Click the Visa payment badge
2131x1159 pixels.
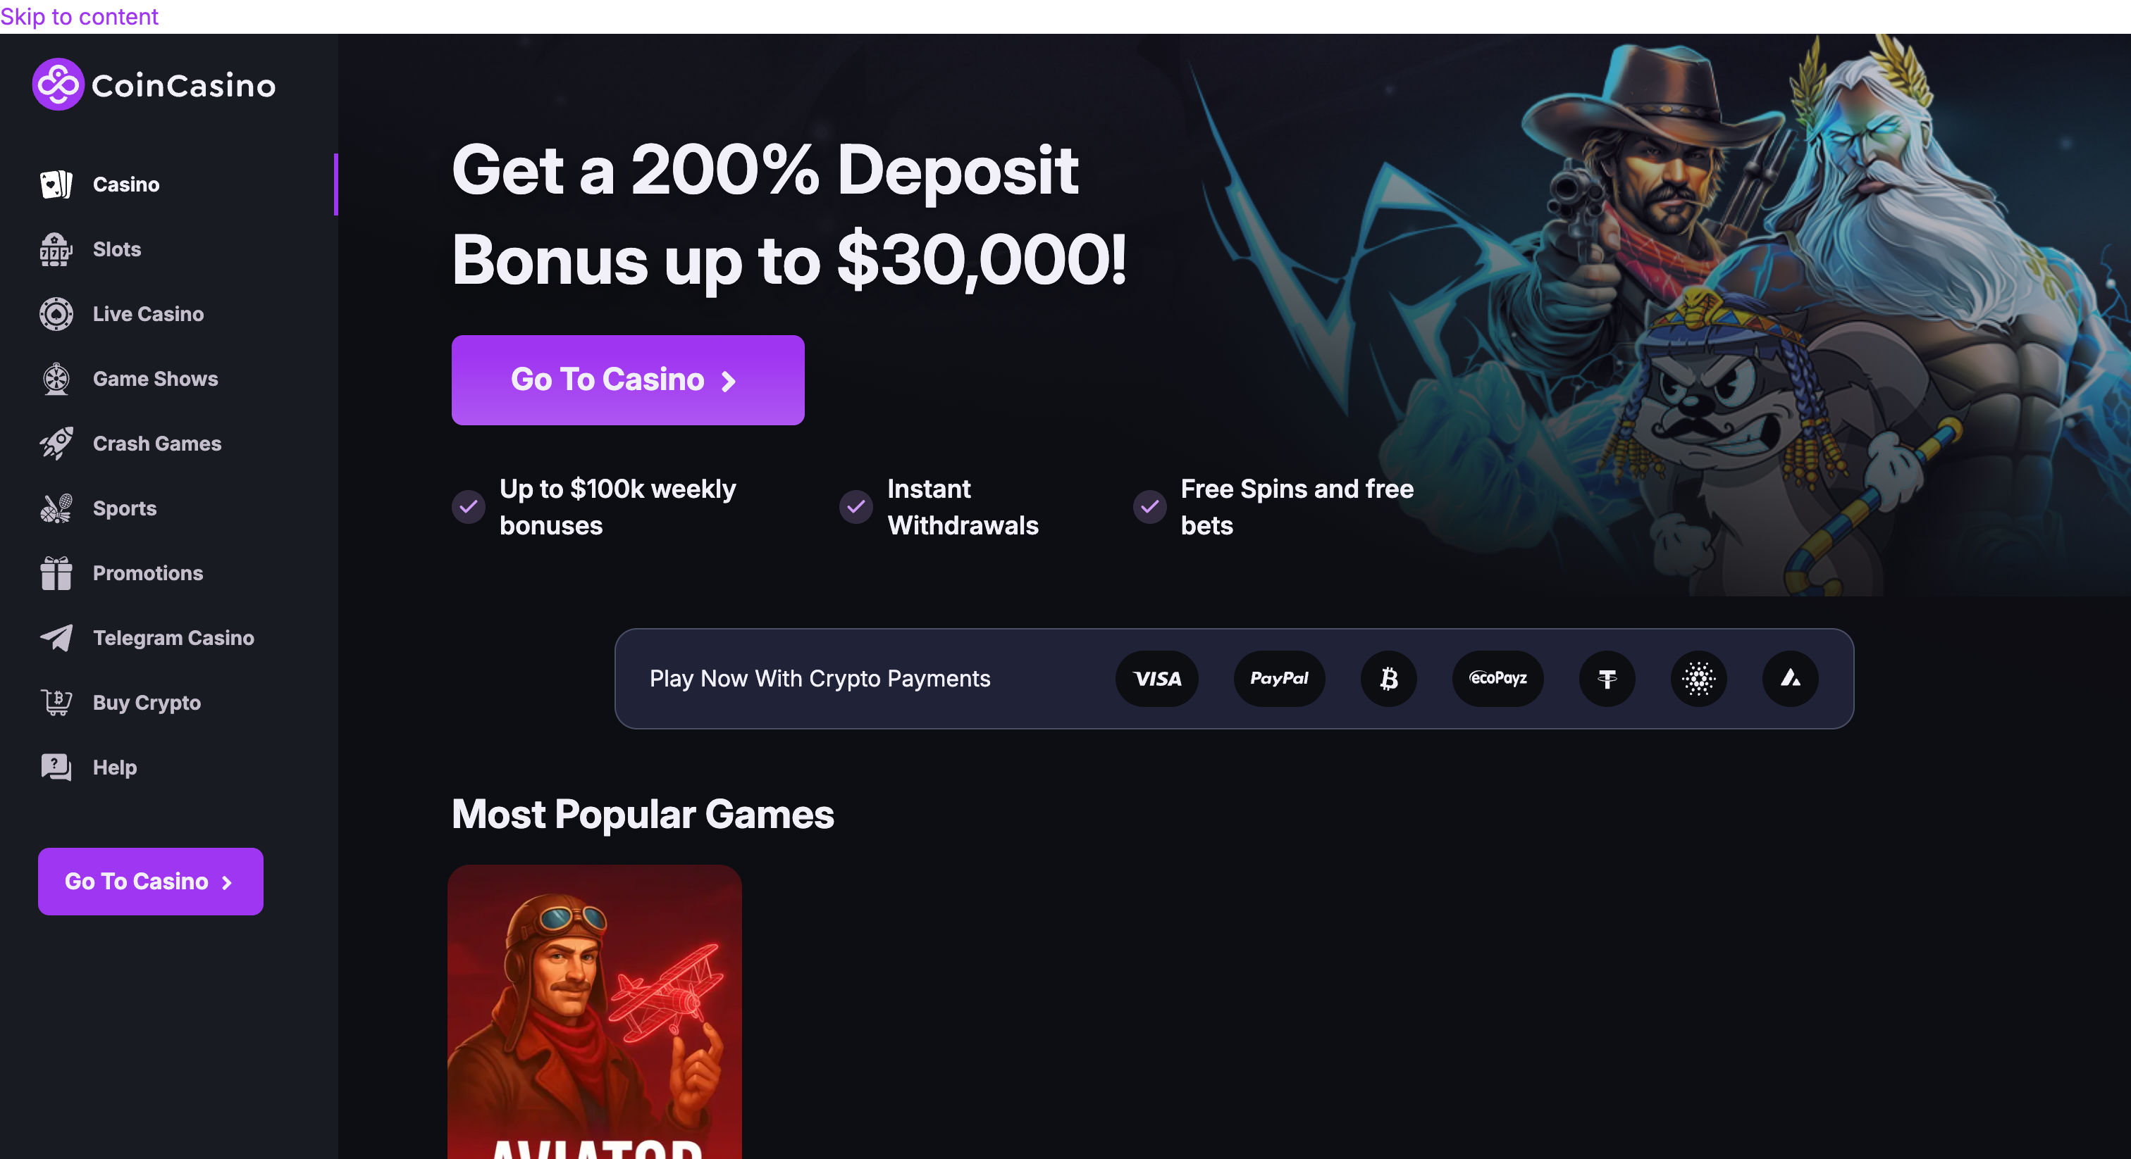pos(1156,679)
